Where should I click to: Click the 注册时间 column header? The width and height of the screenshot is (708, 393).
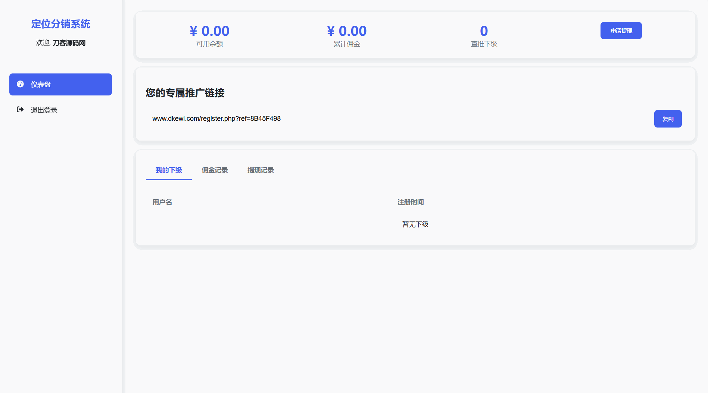(x=411, y=202)
